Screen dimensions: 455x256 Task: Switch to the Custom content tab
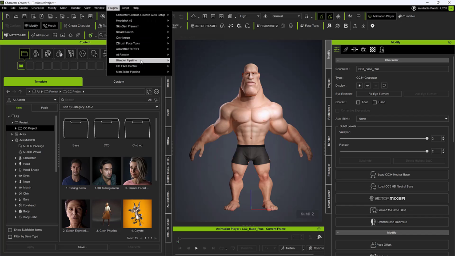click(x=119, y=82)
